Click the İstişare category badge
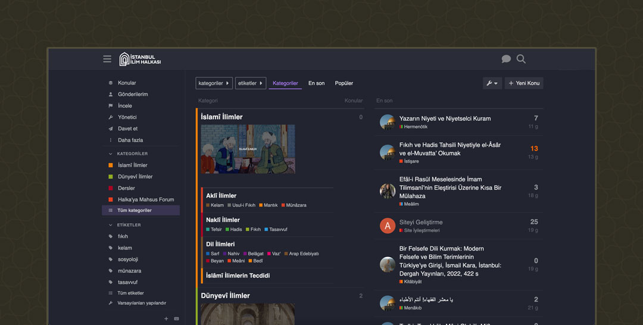The height and width of the screenshot is (325, 643). (x=409, y=161)
